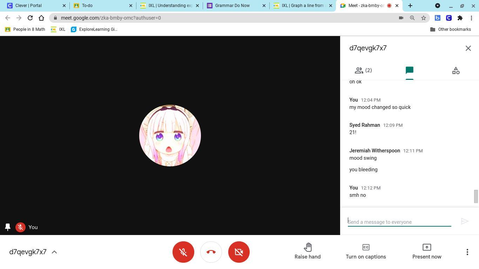Select Syed Rahman's message '21!'
Image resolution: width=479 pixels, height=269 pixels.
[353, 132]
